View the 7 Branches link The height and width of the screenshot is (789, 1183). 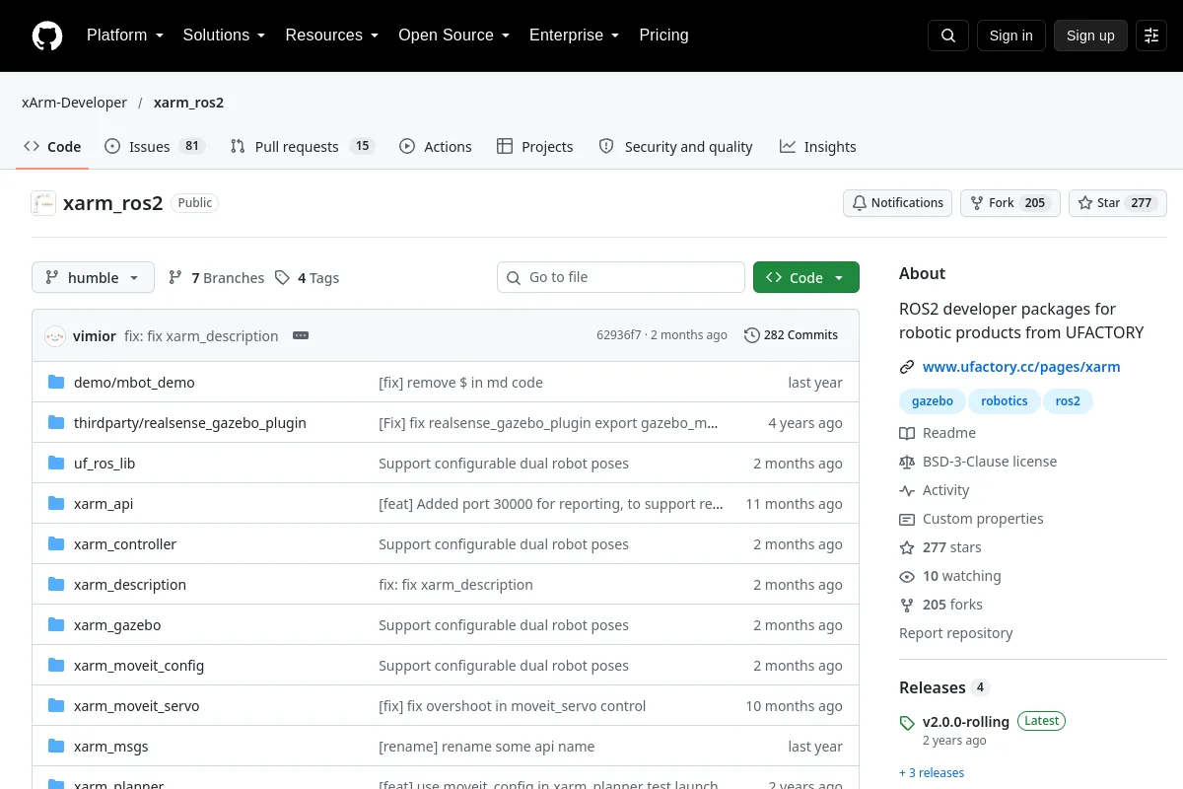click(216, 278)
